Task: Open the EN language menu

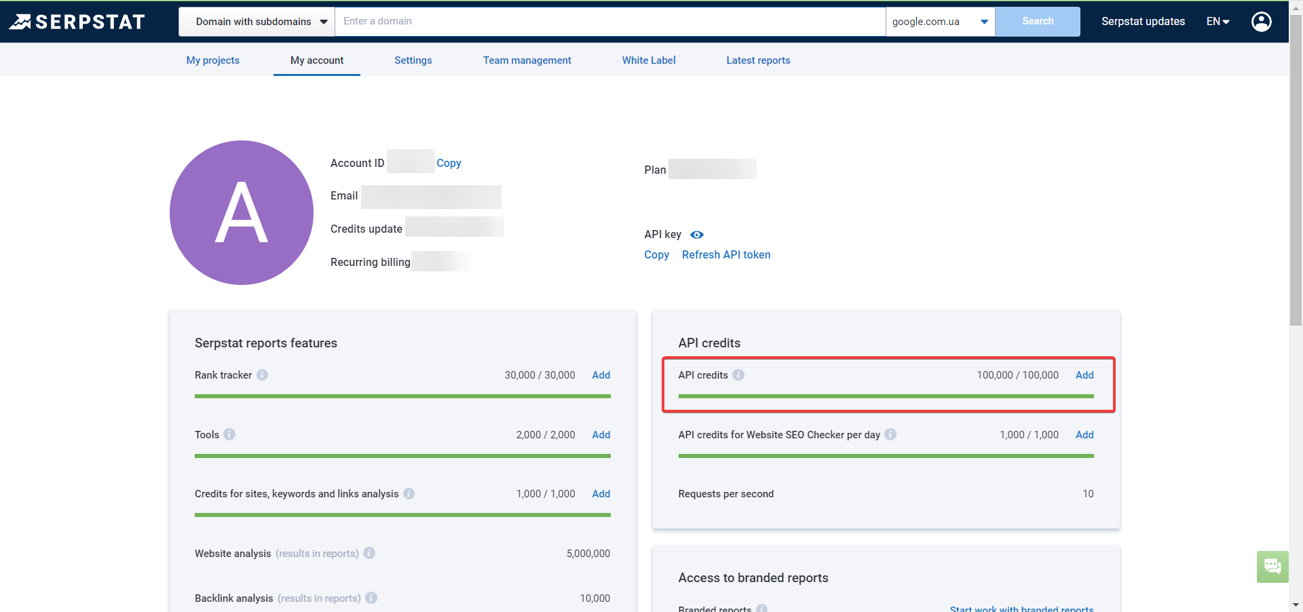Action: pos(1218,22)
